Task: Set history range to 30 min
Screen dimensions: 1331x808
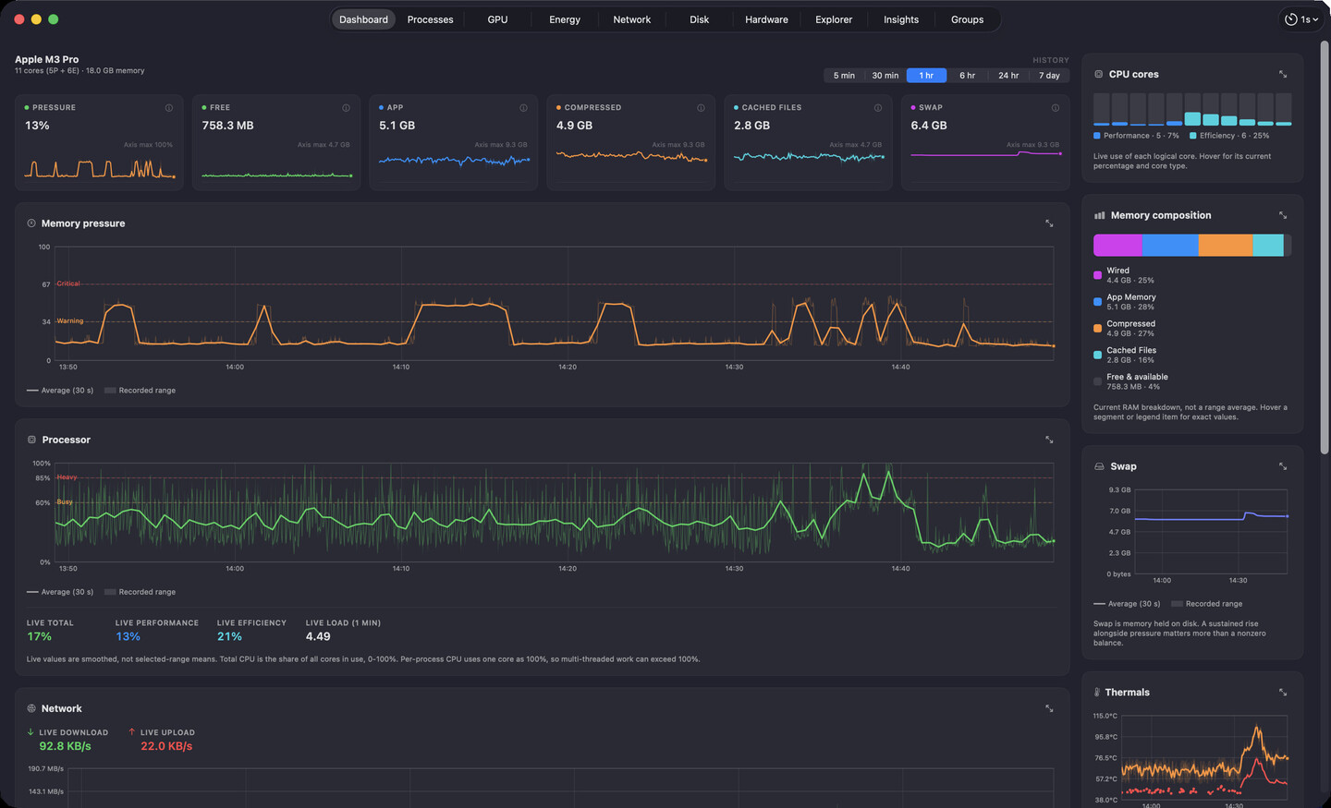Action: (885, 76)
